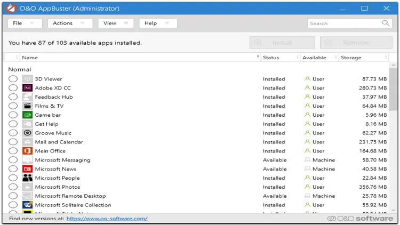Click the Films & TV app icon
400x225 pixels.
pyautogui.click(x=27, y=106)
